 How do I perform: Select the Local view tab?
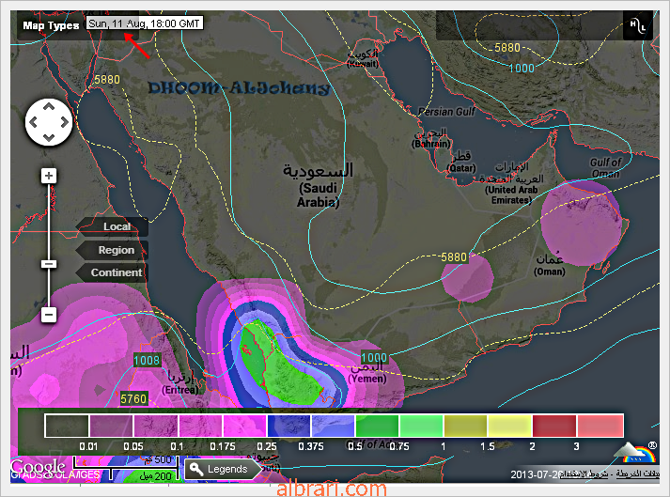click(113, 226)
